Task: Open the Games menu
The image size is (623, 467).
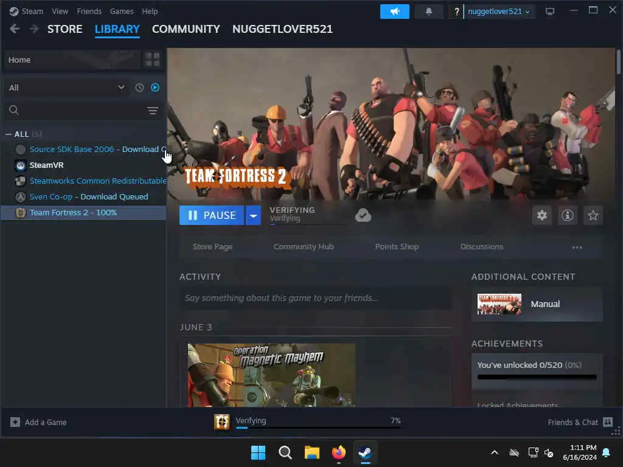Action: point(122,11)
